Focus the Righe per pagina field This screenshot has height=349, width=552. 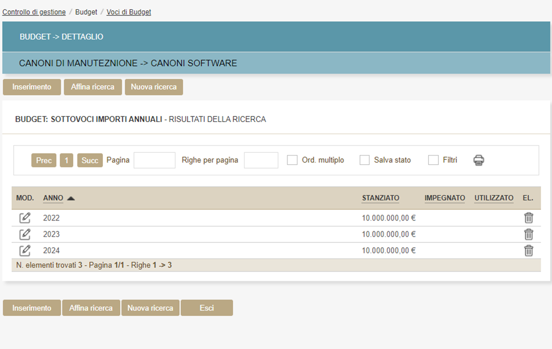point(261,160)
